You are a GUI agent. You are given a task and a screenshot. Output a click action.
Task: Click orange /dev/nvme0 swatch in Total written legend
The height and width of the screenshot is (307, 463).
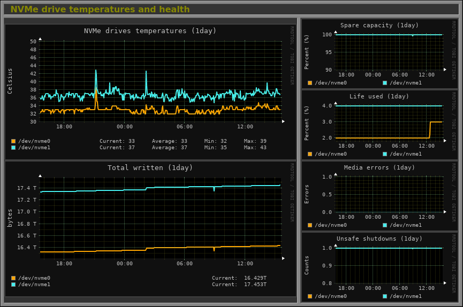pyautogui.click(x=13, y=278)
